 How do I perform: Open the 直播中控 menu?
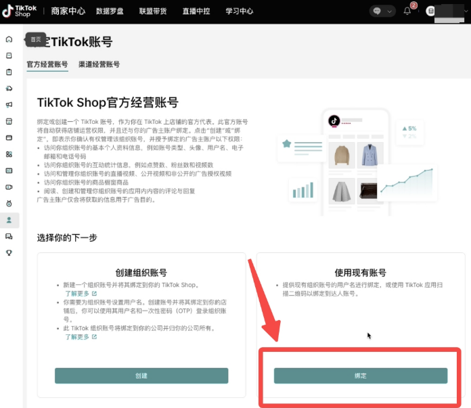tap(196, 11)
